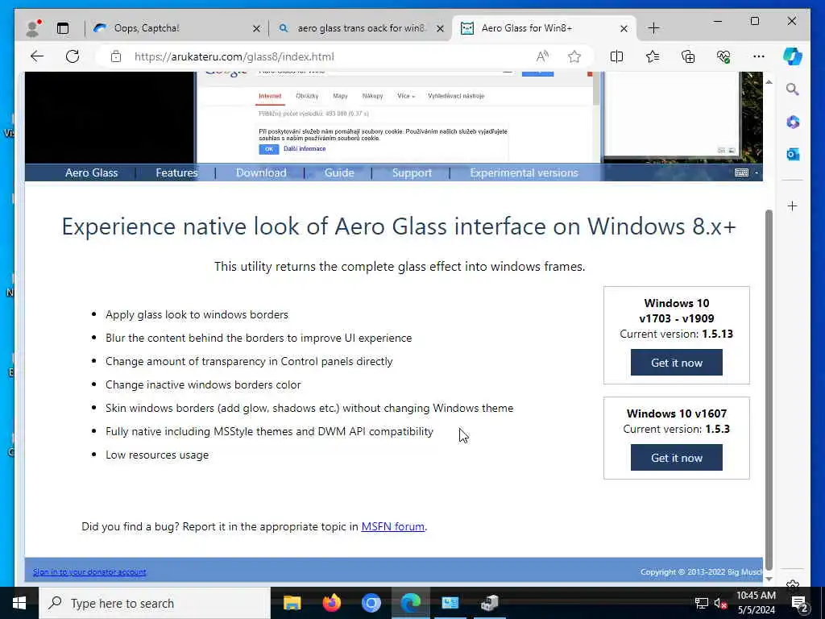This screenshot has width=825, height=619.
Task: Open the Guide menu item
Action: click(x=339, y=172)
